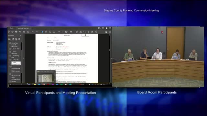Open bookmarks options menu dropdown
Screen dimensions: 207x116
tap(9, 39)
